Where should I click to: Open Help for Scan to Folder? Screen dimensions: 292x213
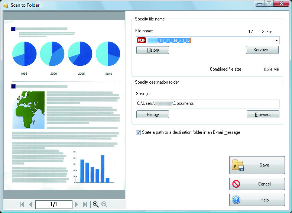[257, 200]
